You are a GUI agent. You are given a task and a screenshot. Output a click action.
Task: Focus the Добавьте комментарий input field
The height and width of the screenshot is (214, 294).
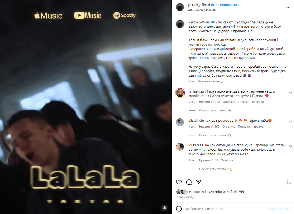point(225,209)
